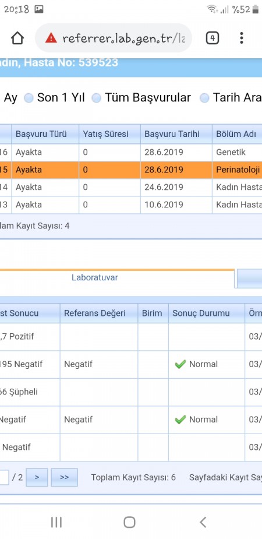Viewport: 262px width, 539px height.
Task: Tap the Android home button
Action: (x=129, y=522)
